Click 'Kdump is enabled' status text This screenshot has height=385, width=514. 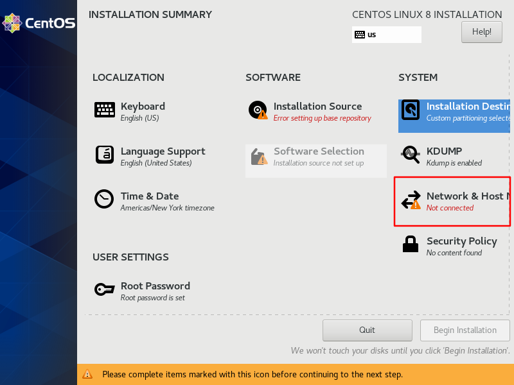[454, 163]
